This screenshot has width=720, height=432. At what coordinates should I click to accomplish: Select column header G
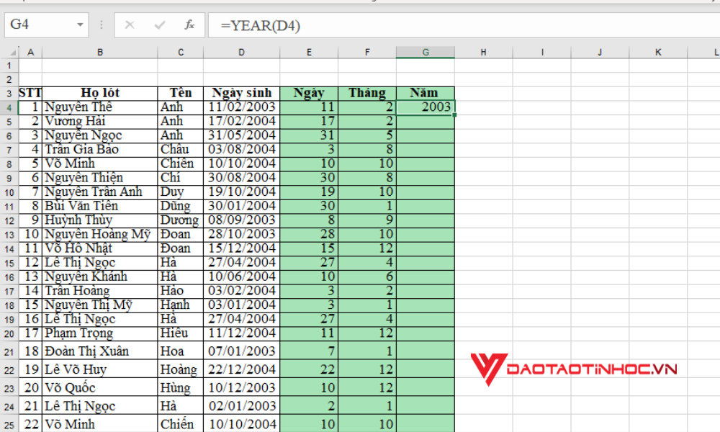point(426,51)
